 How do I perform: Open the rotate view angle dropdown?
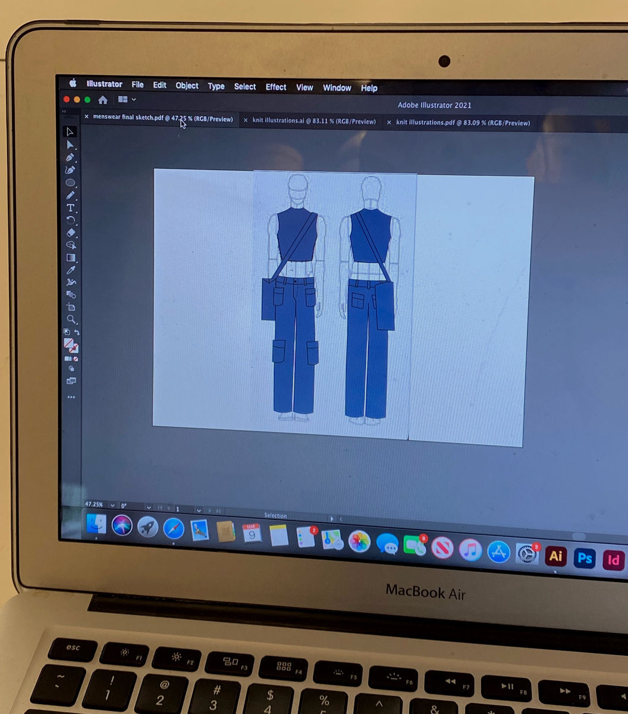tap(149, 507)
